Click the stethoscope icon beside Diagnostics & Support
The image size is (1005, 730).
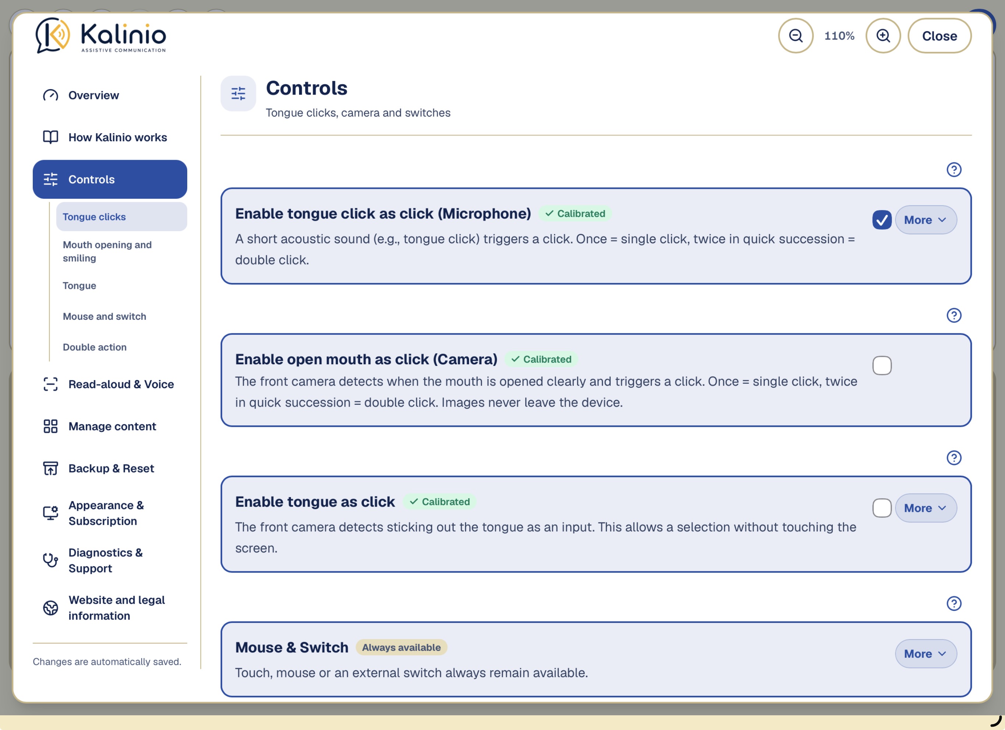click(50, 560)
